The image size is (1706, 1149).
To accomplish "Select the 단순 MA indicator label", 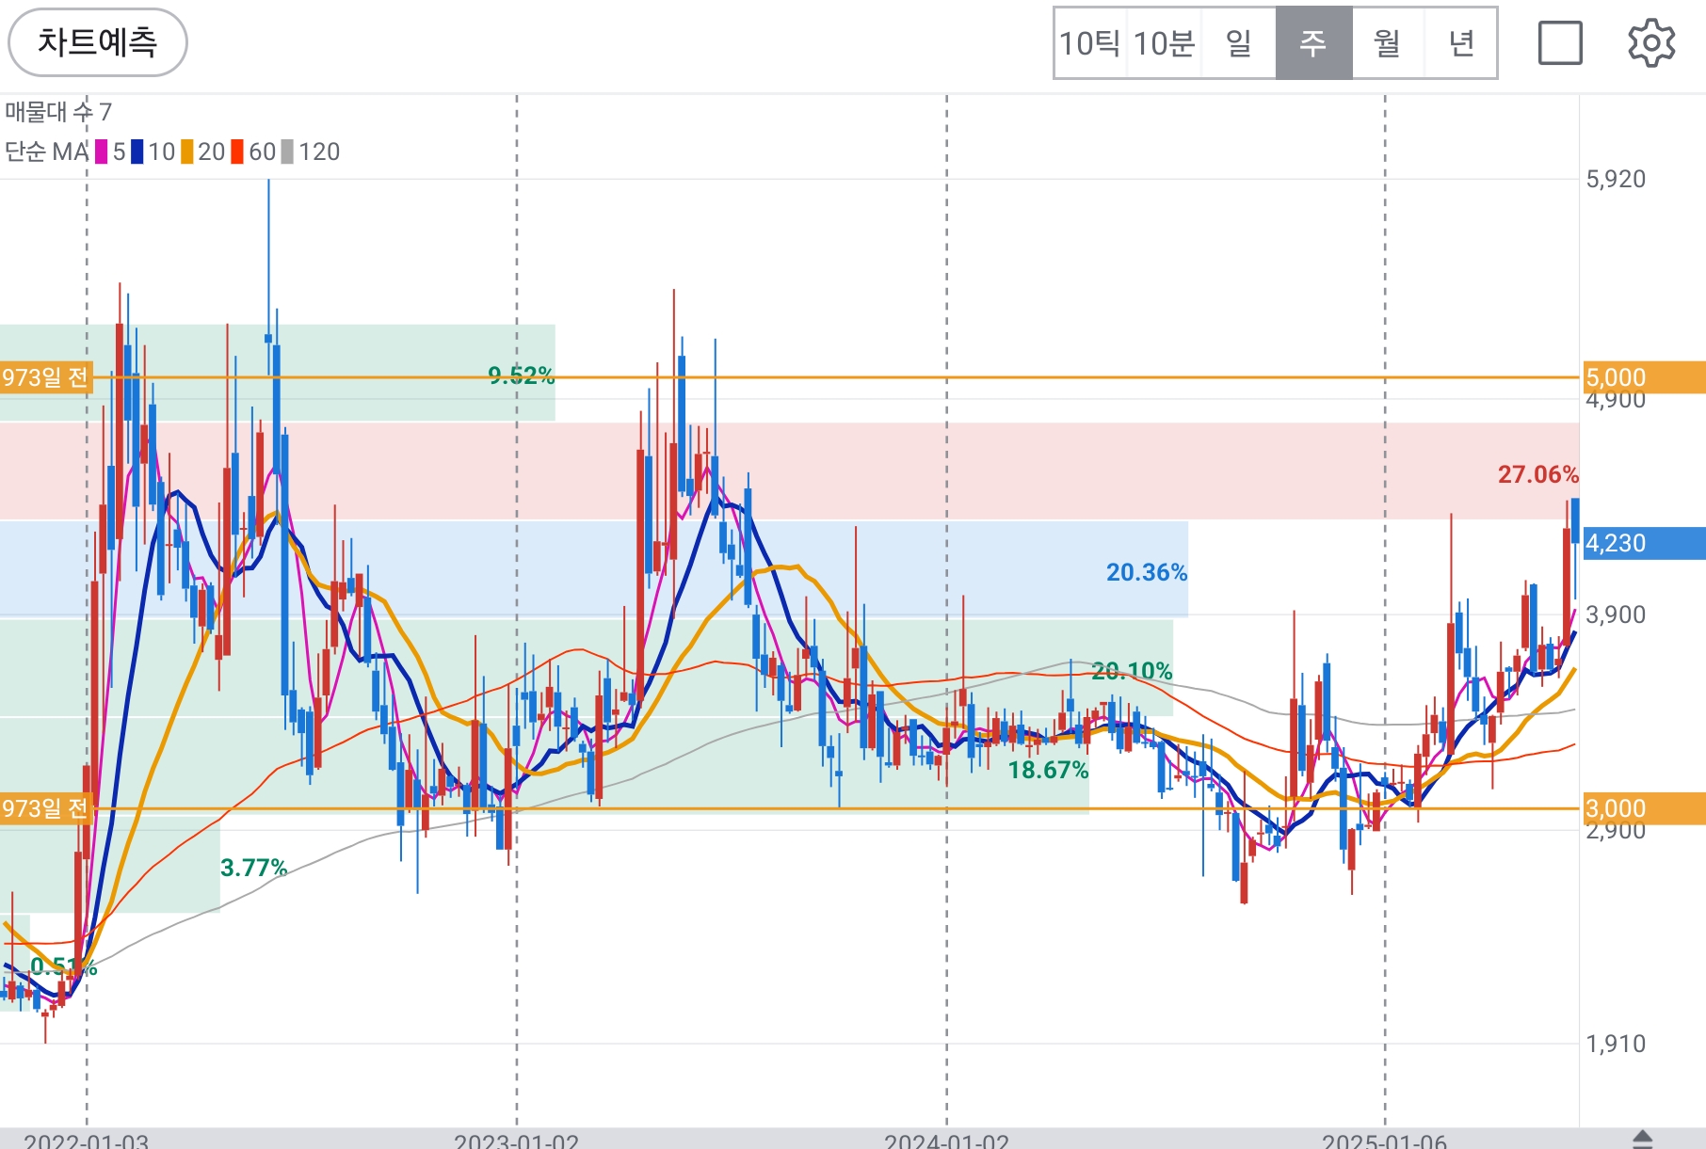I will click(47, 152).
